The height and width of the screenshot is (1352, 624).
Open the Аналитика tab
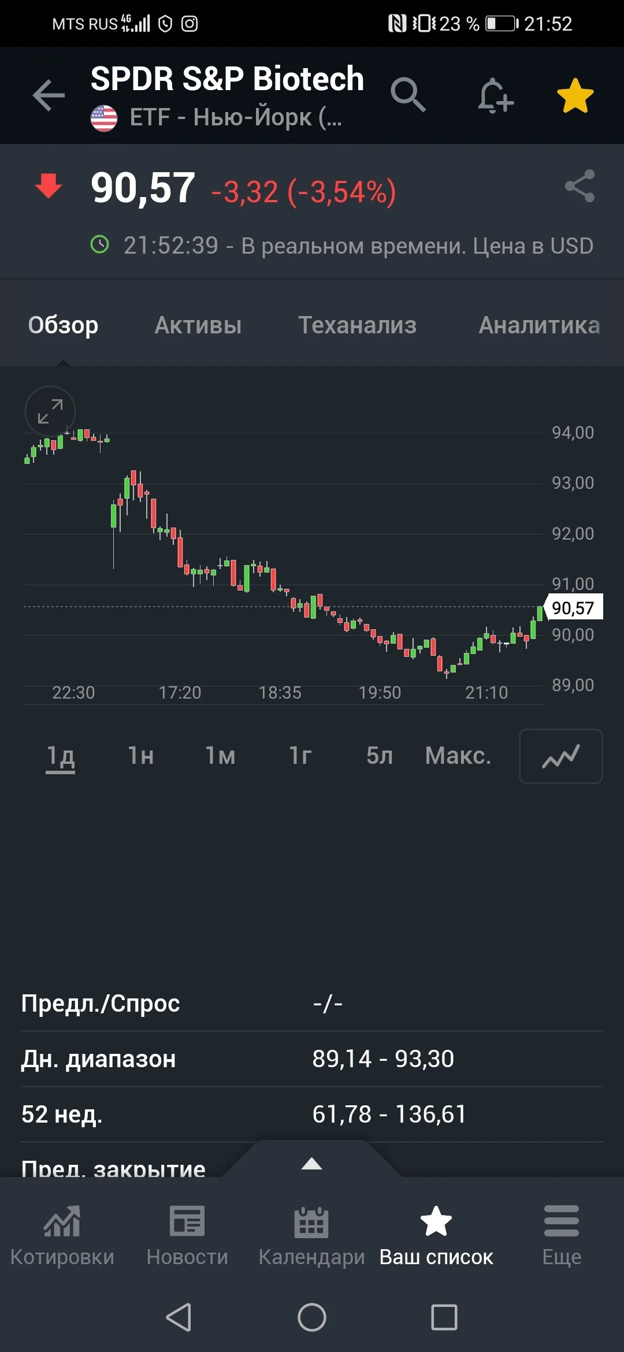[x=540, y=325]
